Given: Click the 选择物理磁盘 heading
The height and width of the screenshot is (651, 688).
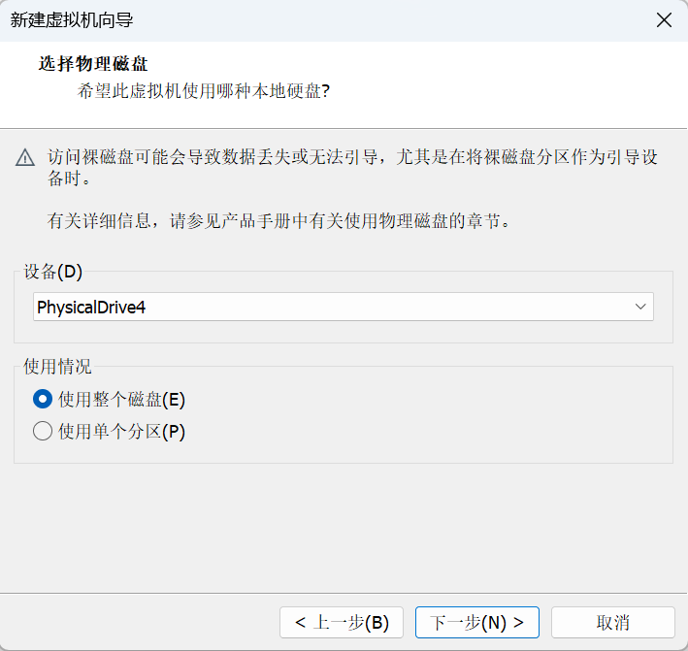Looking at the screenshot, I should 93,64.
